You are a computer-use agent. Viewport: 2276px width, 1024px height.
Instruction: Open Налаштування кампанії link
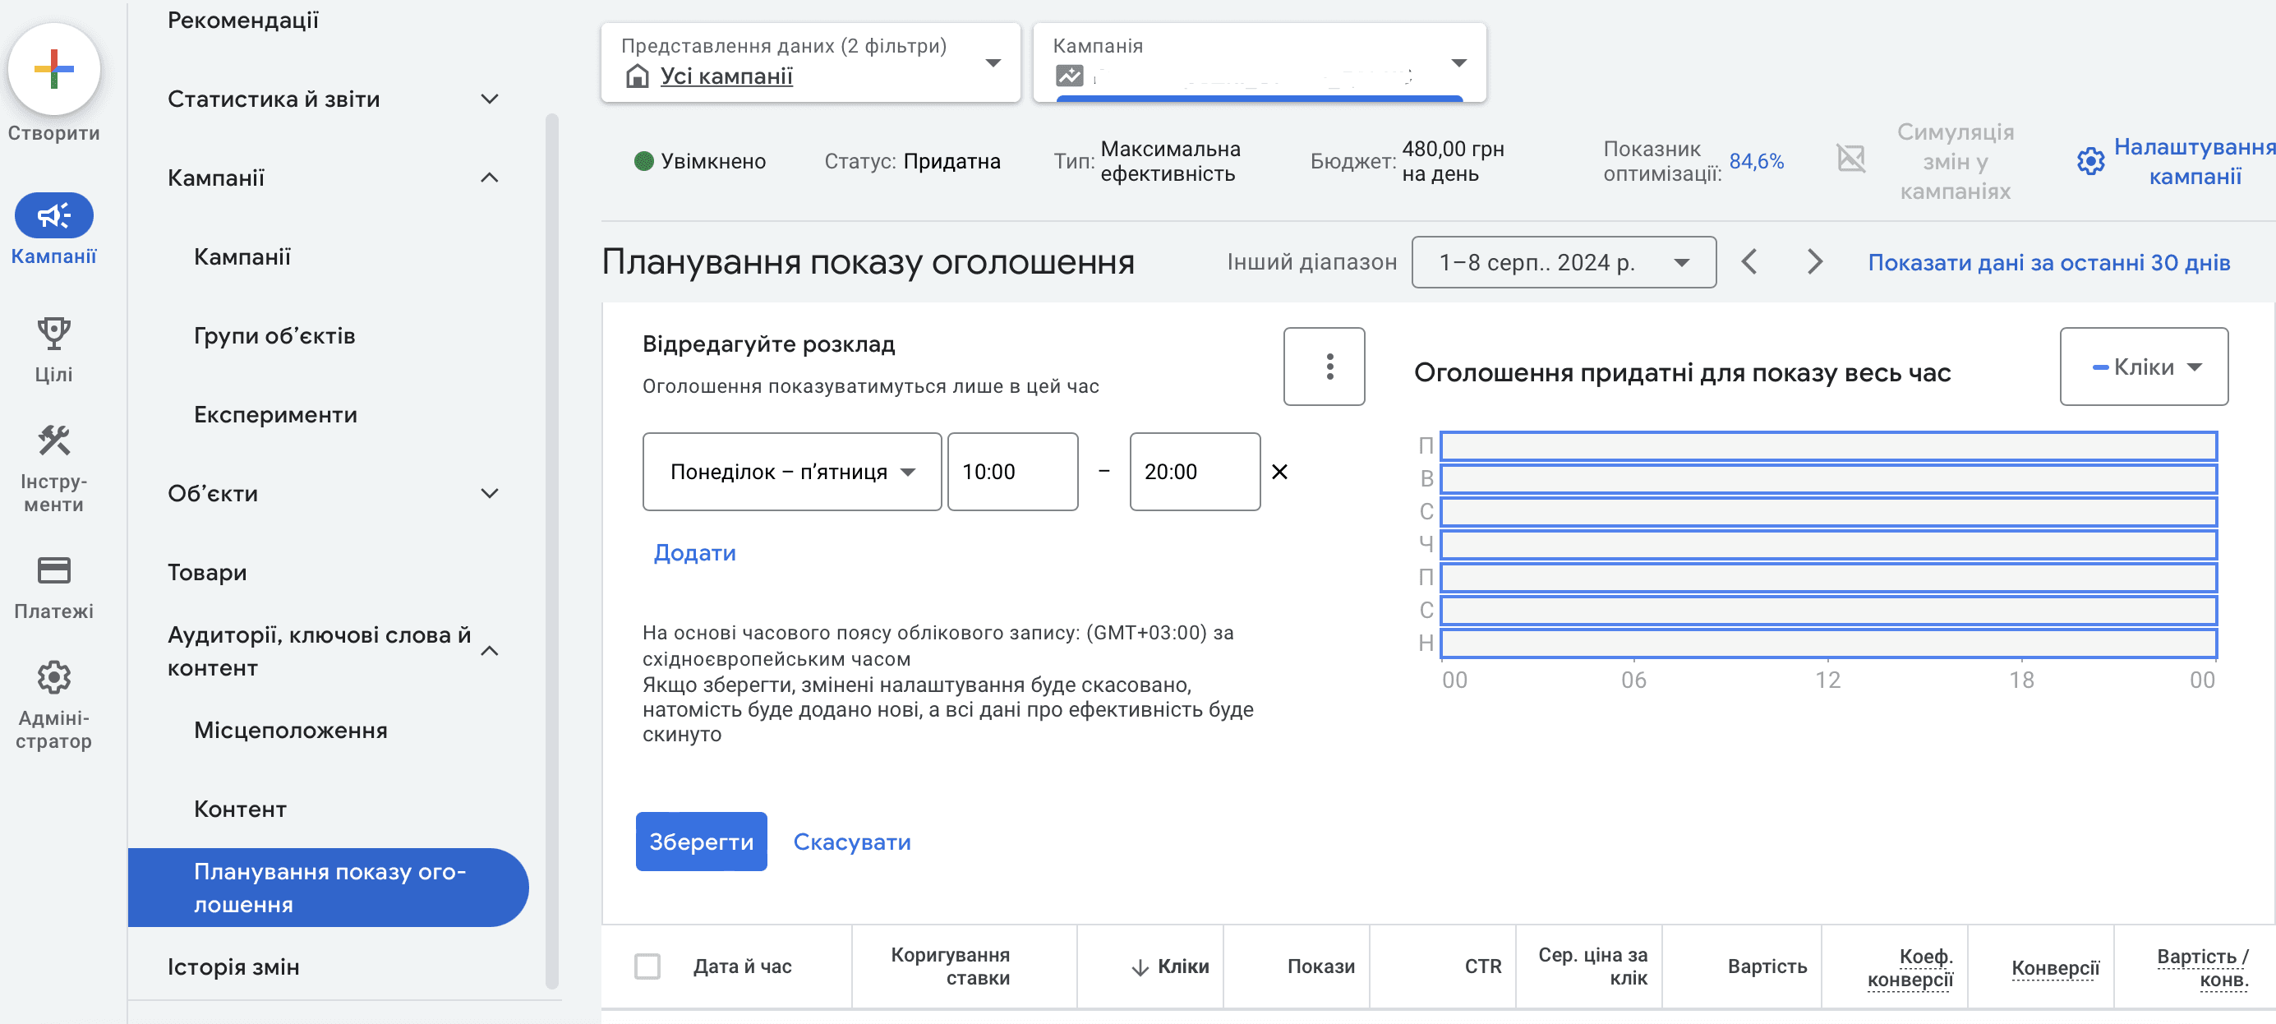pos(2195,162)
